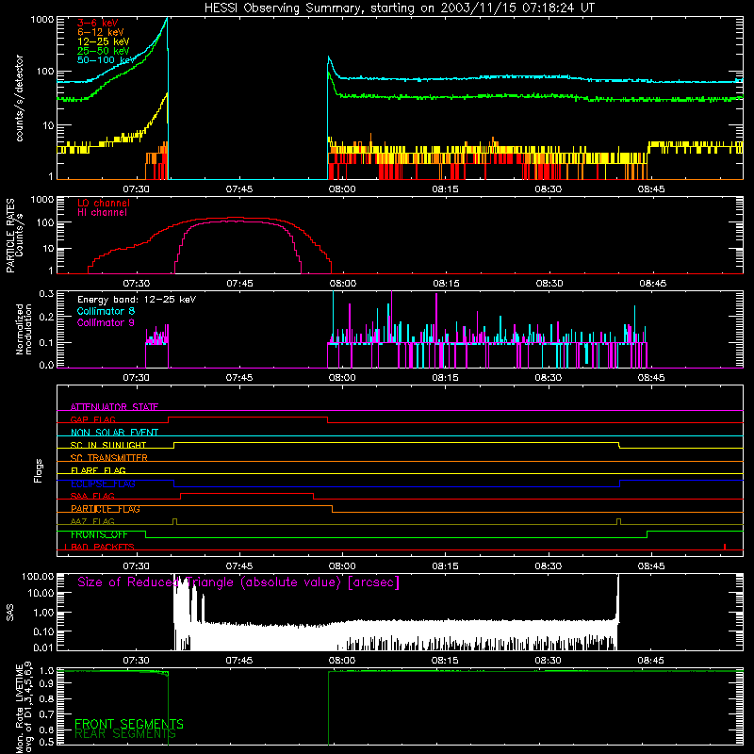754x754 pixels.
Task: Click the 08:00 tick under counts plot
Action: pos(342,189)
